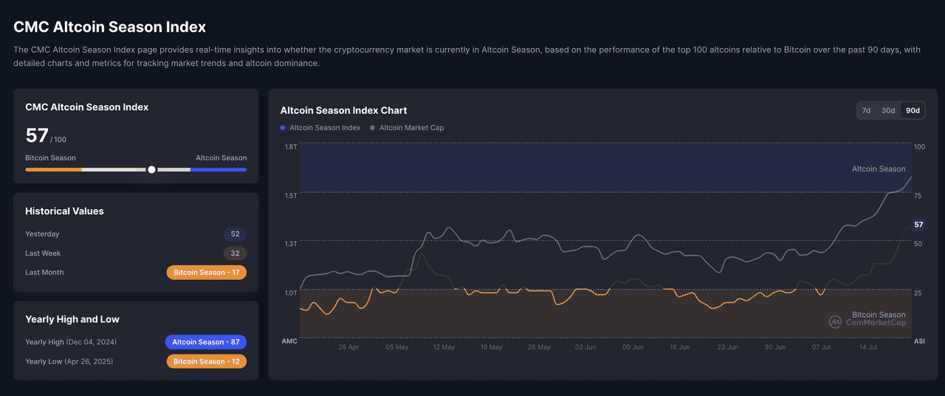The width and height of the screenshot is (945, 396).
Task: Click the gray Altcoin Market Cap legend dot
Action: coord(373,128)
